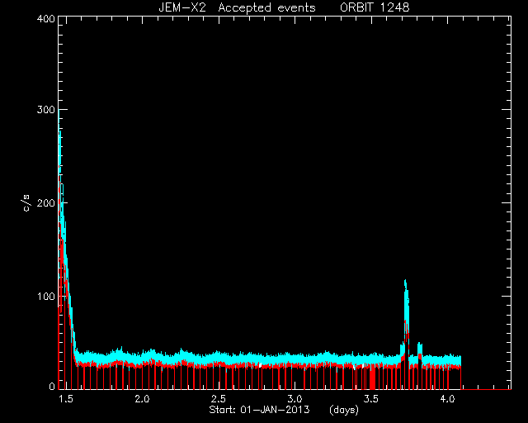
Task: Click the 200 tick label on y-axis
Action: (x=45, y=203)
